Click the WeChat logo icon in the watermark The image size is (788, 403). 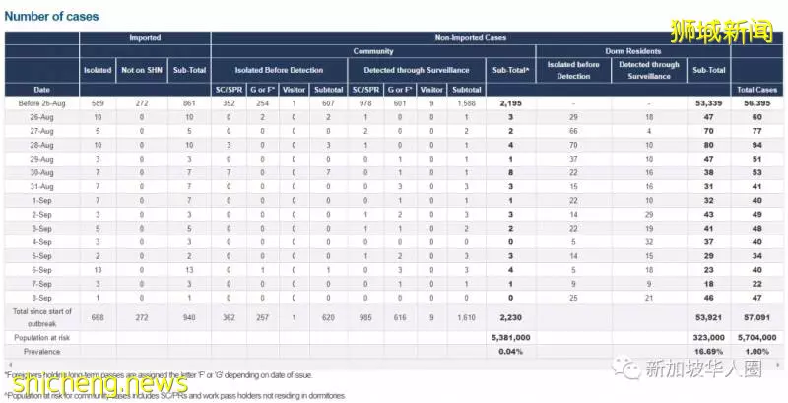click(x=626, y=369)
